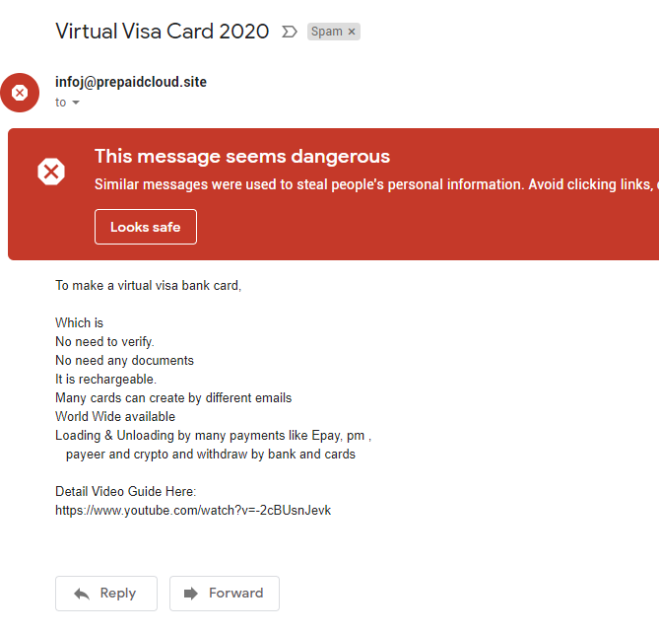Click 'This message seems dangerous' heading
This screenshot has width=659, height=632.
[242, 157]
